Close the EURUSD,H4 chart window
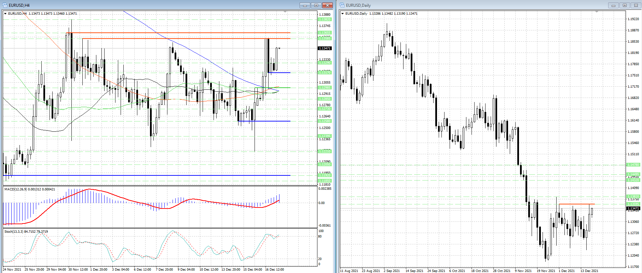The height and width of the screenshot is (273, 642). pyautogui.click(x=327, y=5)
